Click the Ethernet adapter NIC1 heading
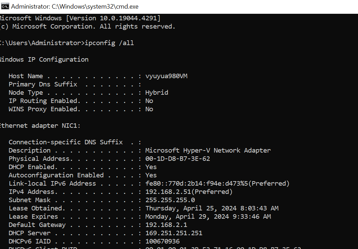Image resolution: width=358 pixels, height=249 pixels. [x=40, y=125]
